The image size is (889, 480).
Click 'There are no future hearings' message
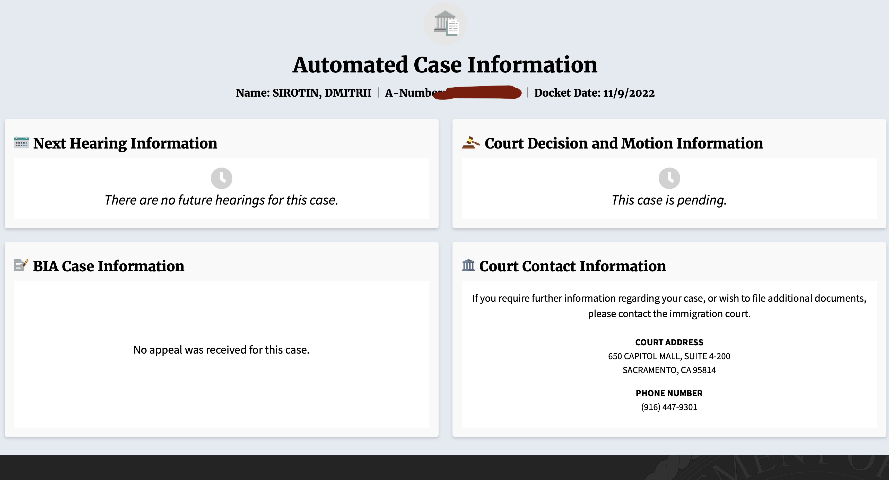click(x=222, y=200)
